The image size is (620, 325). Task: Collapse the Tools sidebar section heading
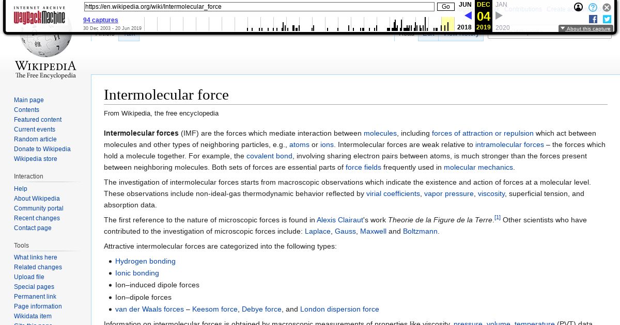[21, 246]
